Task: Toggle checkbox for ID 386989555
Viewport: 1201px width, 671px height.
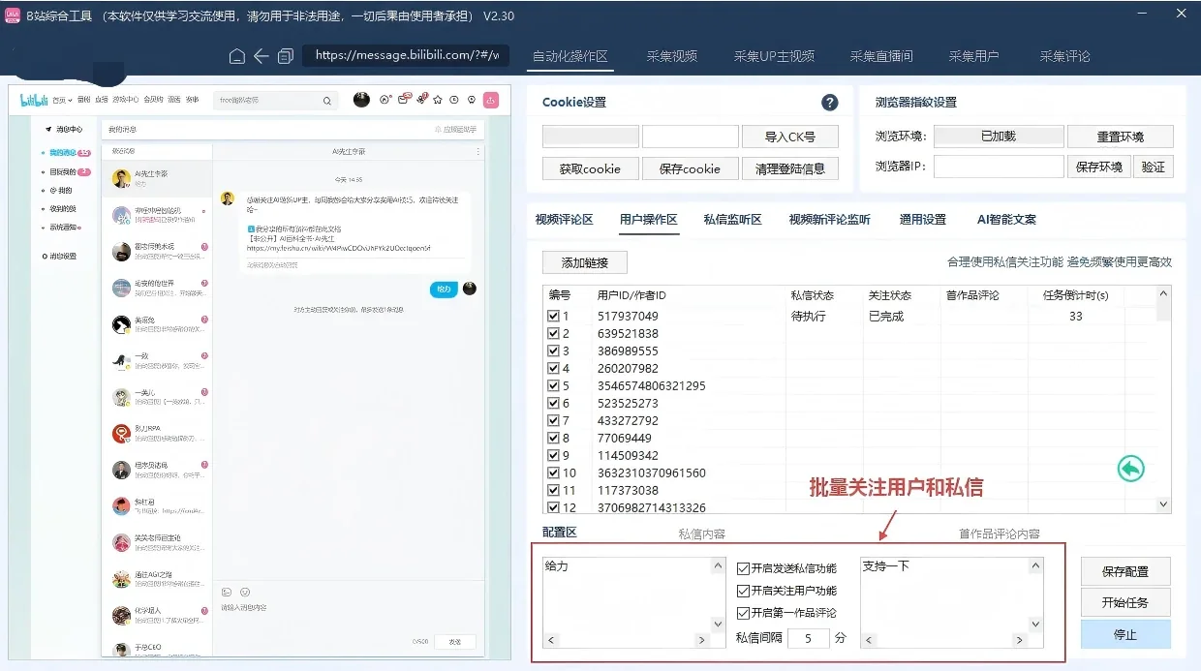Action: pos(553,351)
